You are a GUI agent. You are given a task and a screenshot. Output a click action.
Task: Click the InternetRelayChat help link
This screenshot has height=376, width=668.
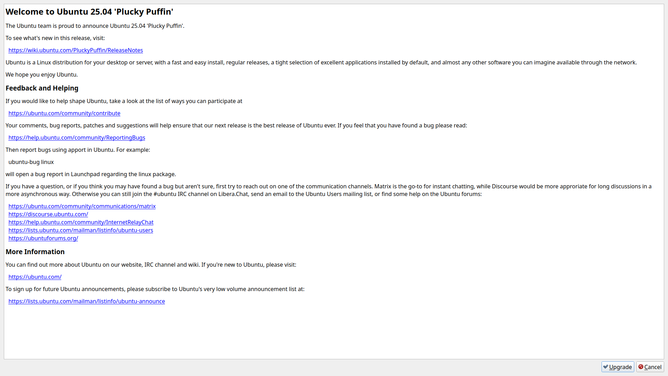tap(81, 222)
